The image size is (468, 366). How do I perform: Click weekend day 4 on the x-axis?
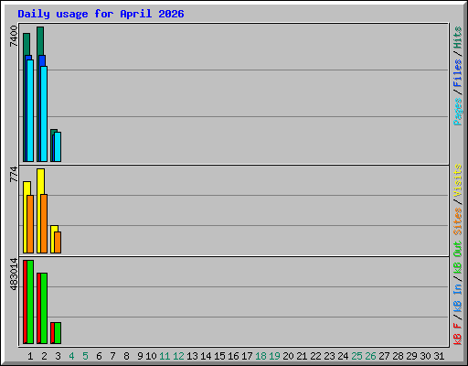(71, 356)
